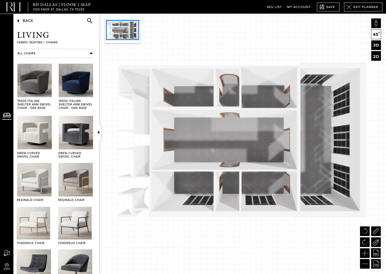Switch to 2D view
The width and height of the screenshot is (386, 274).
[x=376, y=56]
